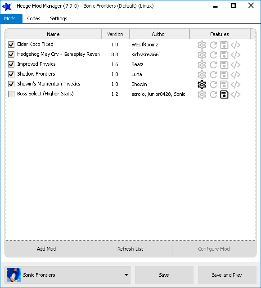Click update arrow icon for Boss Select
This screenshot has height=288, width=261.
(213, 94)
